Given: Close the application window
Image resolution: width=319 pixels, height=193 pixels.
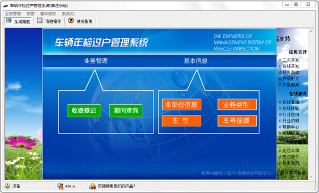Looking at the screenshot, I should tap(308, 4).
